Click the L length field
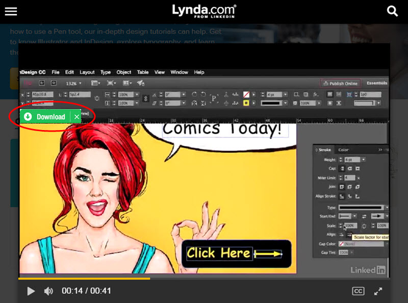The width and height of the screenshot is (408, 303). pyautogui.click(x=80, y=94)
